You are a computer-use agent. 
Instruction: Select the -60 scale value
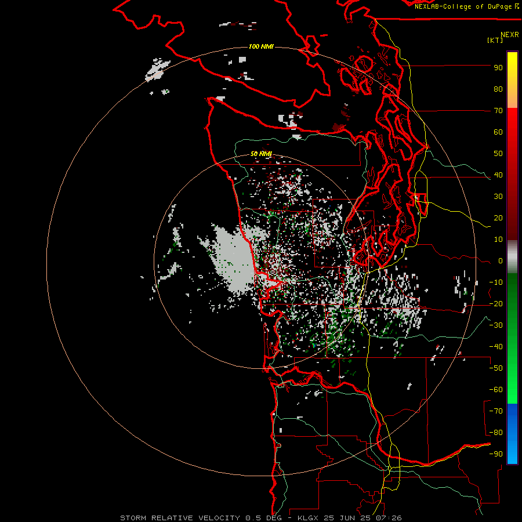coord(496,390)
